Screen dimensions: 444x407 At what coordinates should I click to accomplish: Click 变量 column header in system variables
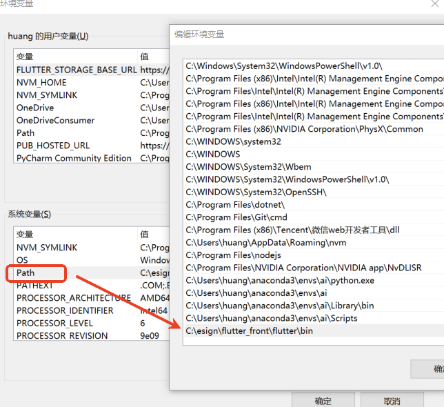coord(75,235)
